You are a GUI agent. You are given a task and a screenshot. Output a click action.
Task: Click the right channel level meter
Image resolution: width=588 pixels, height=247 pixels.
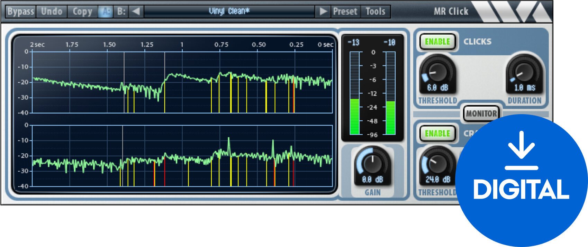390,93
